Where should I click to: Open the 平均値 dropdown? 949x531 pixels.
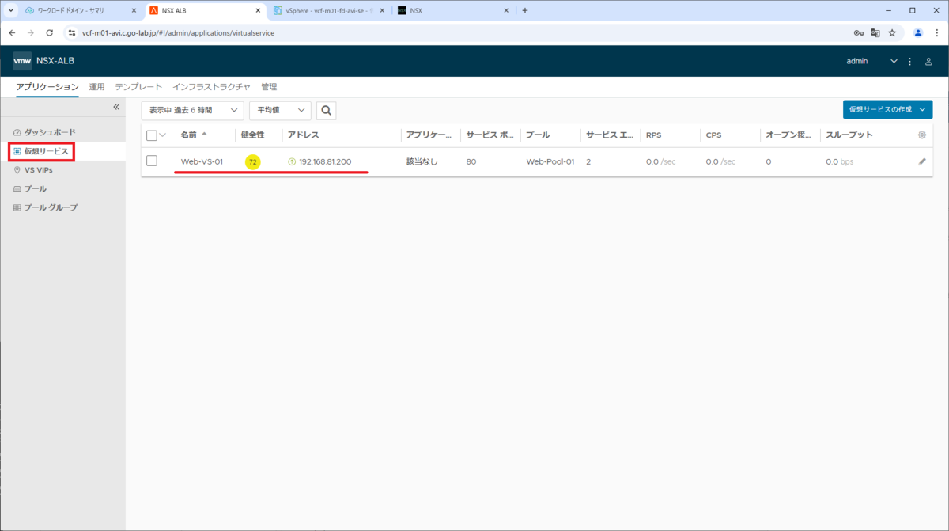(280, 110)
